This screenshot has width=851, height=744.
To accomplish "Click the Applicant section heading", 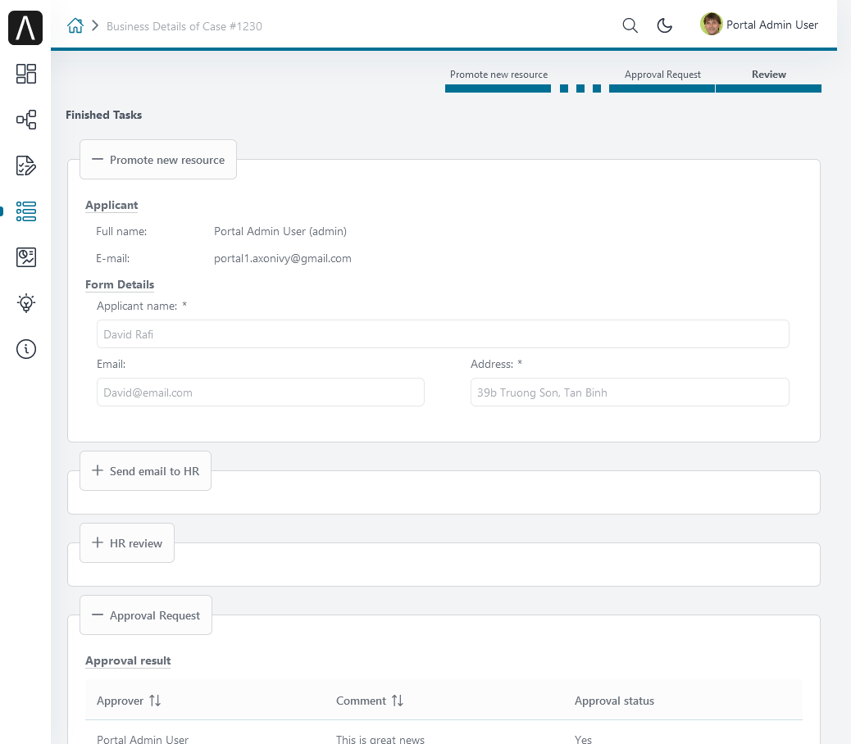I will click(x=111, y=205).
